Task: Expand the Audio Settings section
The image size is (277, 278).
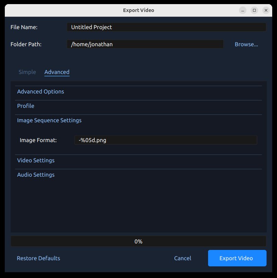Action: pos(36,175)
